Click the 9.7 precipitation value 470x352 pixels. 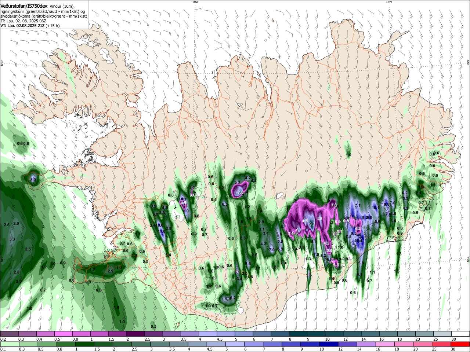tap(312, 224)
